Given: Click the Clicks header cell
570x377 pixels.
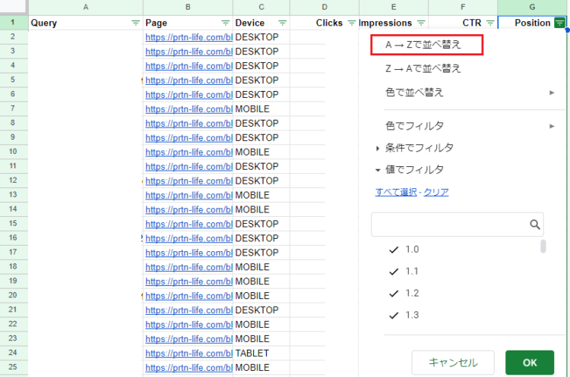Looking at the screenshot, I should coord(325,23).
